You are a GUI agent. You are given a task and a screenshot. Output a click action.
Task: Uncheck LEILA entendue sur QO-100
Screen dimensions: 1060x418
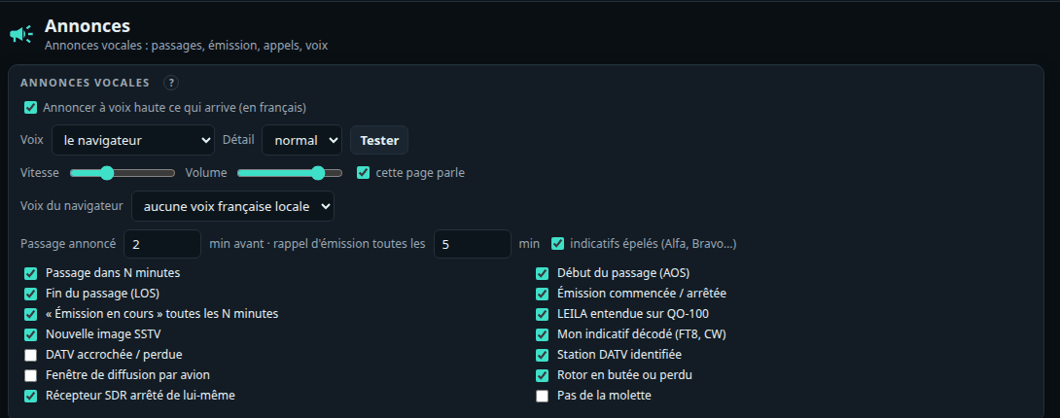(543, 314)
